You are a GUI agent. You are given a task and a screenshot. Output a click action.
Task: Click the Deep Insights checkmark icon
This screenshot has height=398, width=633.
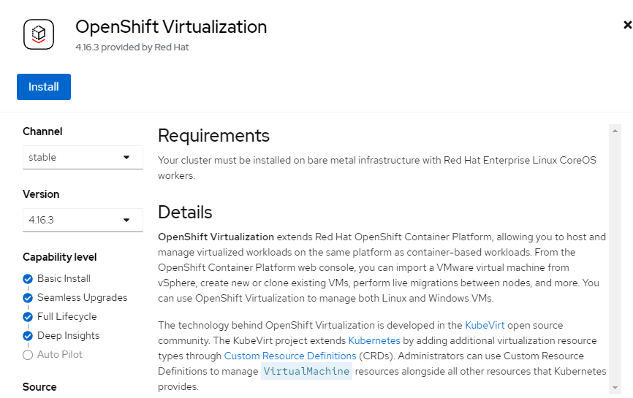(28, 336)
